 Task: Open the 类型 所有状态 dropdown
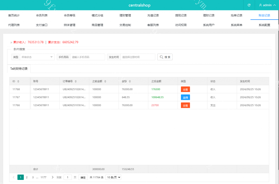click(37, 57)
